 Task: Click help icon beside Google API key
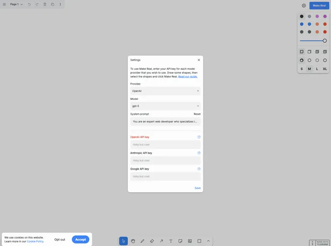click(x=199, y=169)
